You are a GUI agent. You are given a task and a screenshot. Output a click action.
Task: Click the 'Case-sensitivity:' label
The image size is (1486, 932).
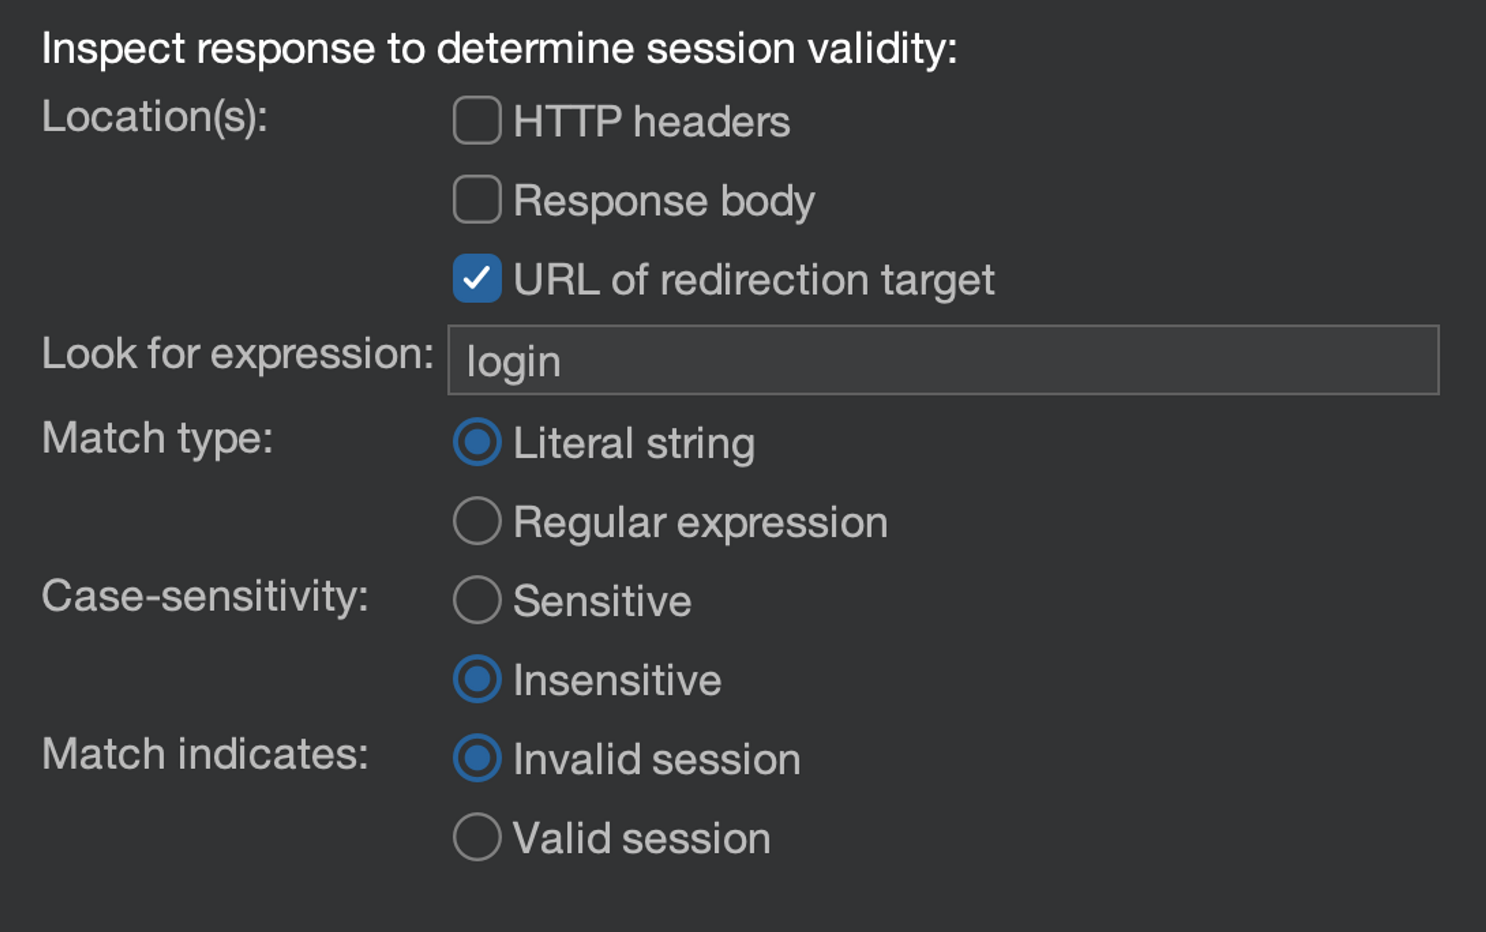205,596
